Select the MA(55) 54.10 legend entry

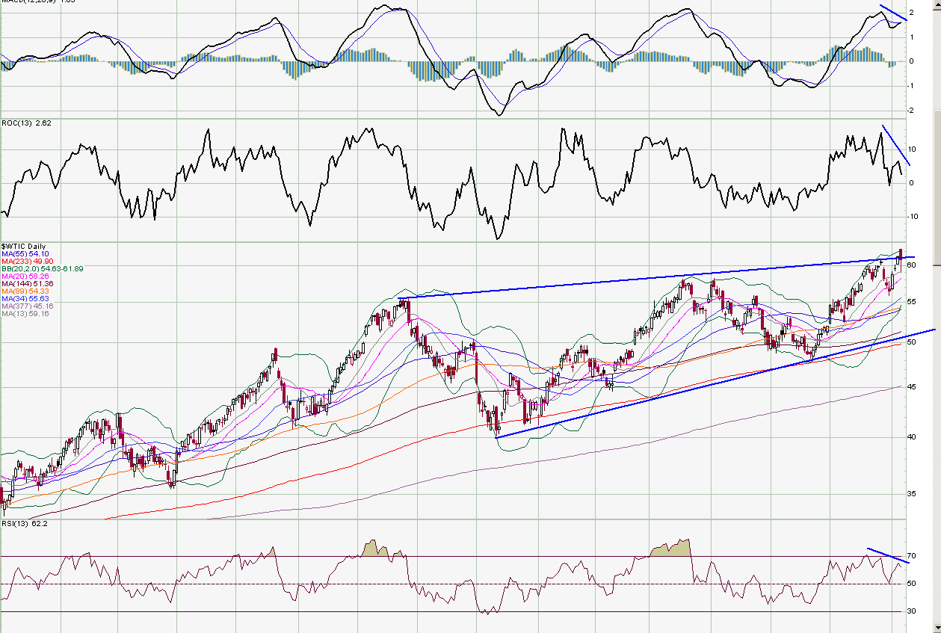pyautogui.click(x=25, y=254)
